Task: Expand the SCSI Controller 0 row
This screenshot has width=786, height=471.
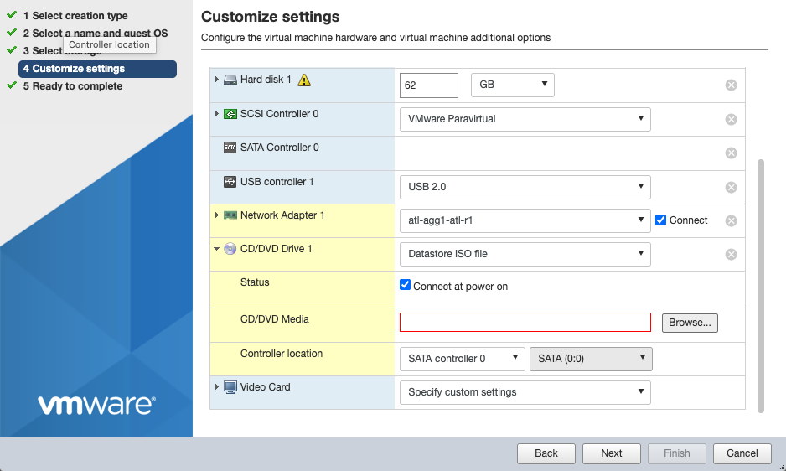Action: (x=216, y=114)
